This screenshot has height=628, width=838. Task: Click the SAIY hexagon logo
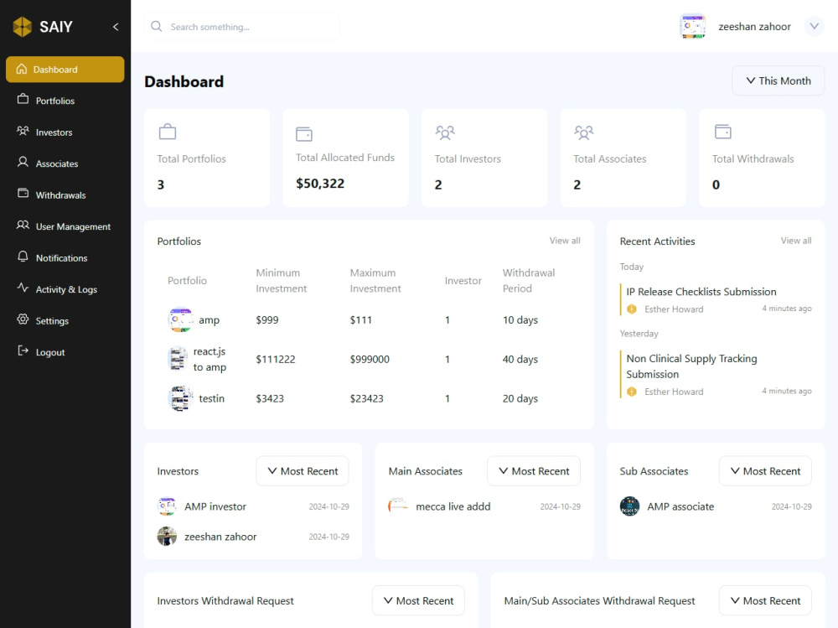[x=23, y=27]
